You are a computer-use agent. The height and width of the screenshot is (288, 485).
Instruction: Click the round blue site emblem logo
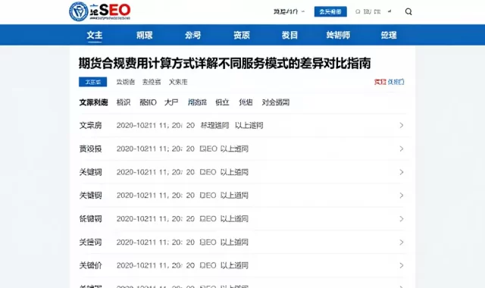pos(78,11)
